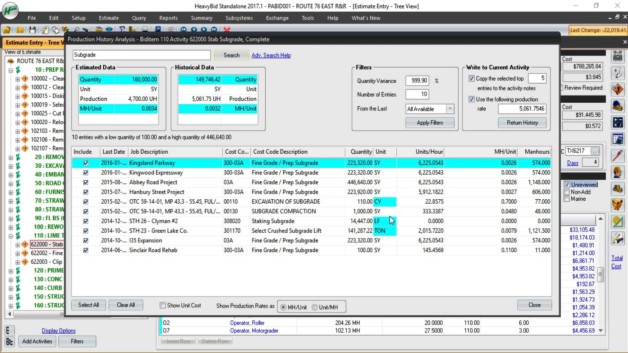Click the Subgrade search text field

[x=141, y=55]
